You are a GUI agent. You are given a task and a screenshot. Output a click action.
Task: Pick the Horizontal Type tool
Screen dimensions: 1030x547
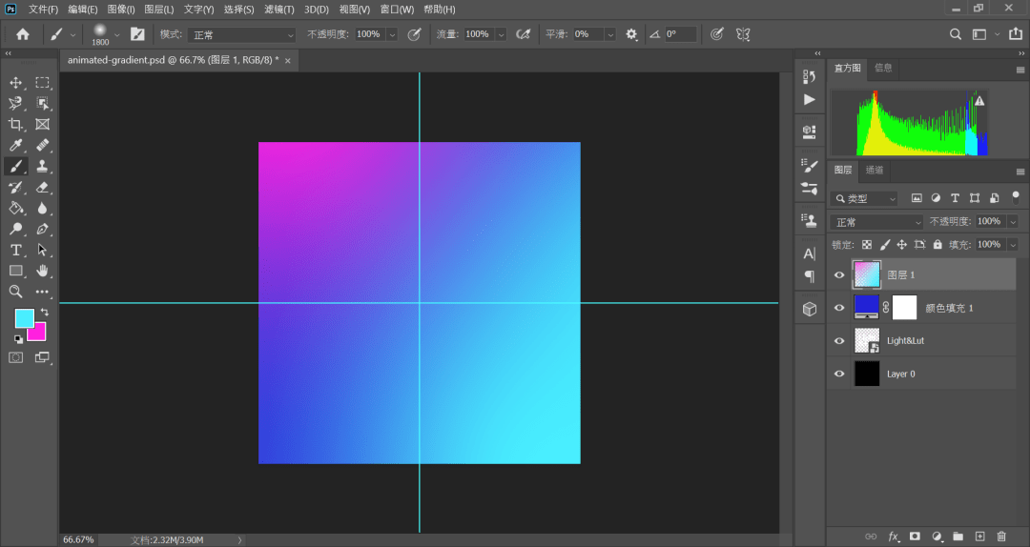click(16, 250)
